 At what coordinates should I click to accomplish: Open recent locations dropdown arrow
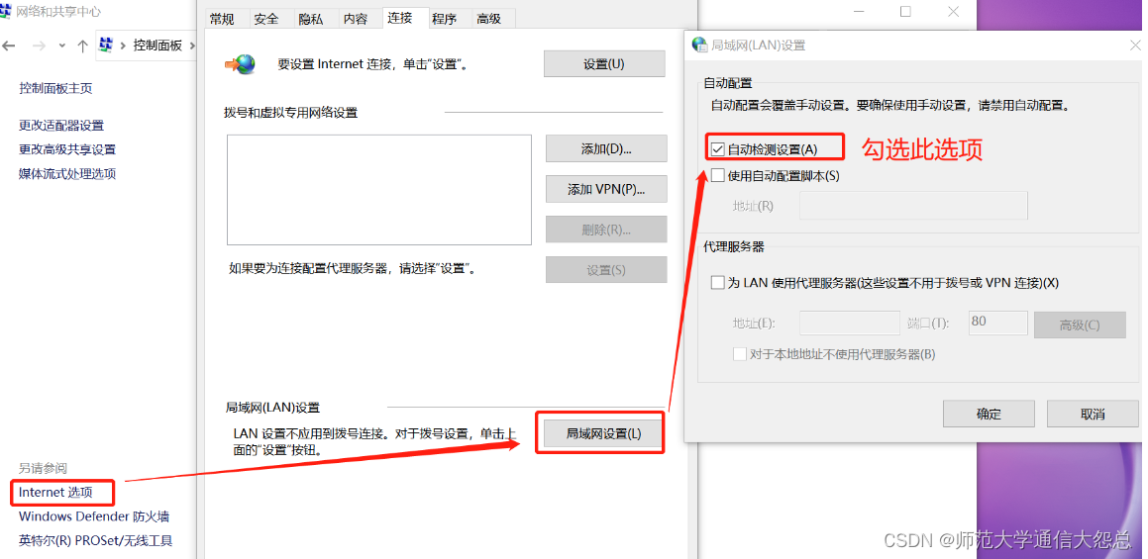[61, 47]
